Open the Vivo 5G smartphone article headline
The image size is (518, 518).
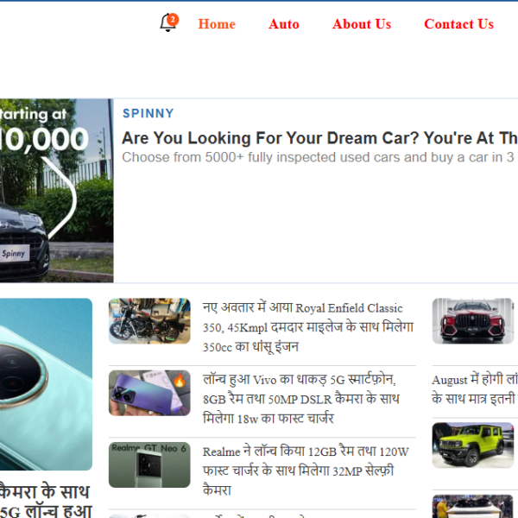pyautogui.click(x=301, y=399)
